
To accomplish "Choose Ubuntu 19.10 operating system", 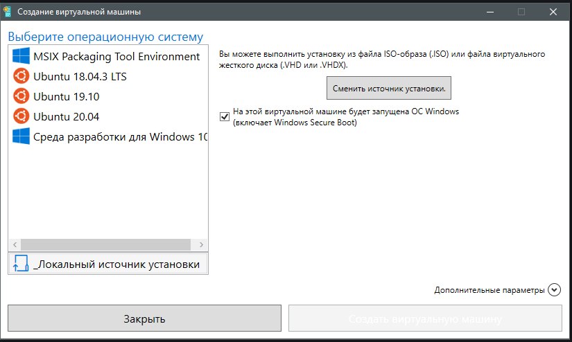I will (108, 96).
